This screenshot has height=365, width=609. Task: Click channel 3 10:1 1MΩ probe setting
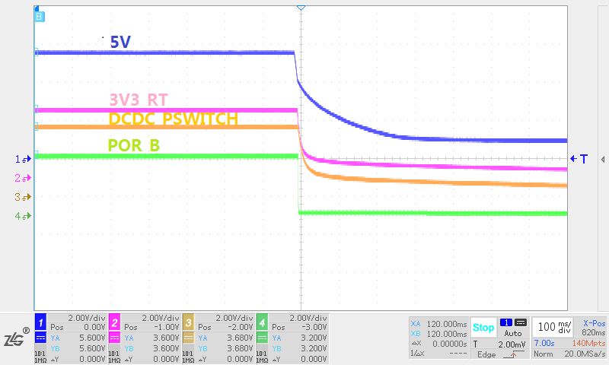tap(188, 357)
